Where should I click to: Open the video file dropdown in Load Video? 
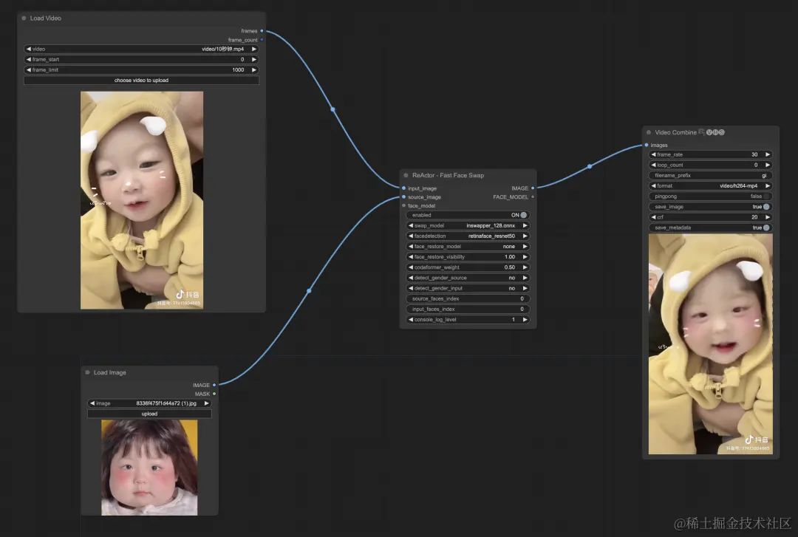pyautogui.click(x=141, y=49)
